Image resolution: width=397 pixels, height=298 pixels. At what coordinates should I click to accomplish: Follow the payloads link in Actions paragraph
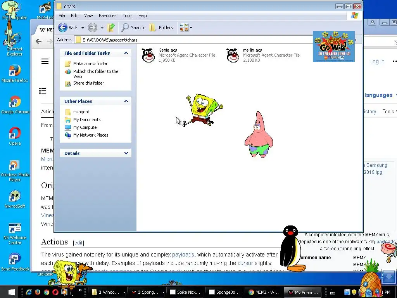coord(183,255)
